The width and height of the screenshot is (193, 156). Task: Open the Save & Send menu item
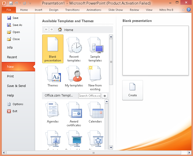tap(16, 86)
